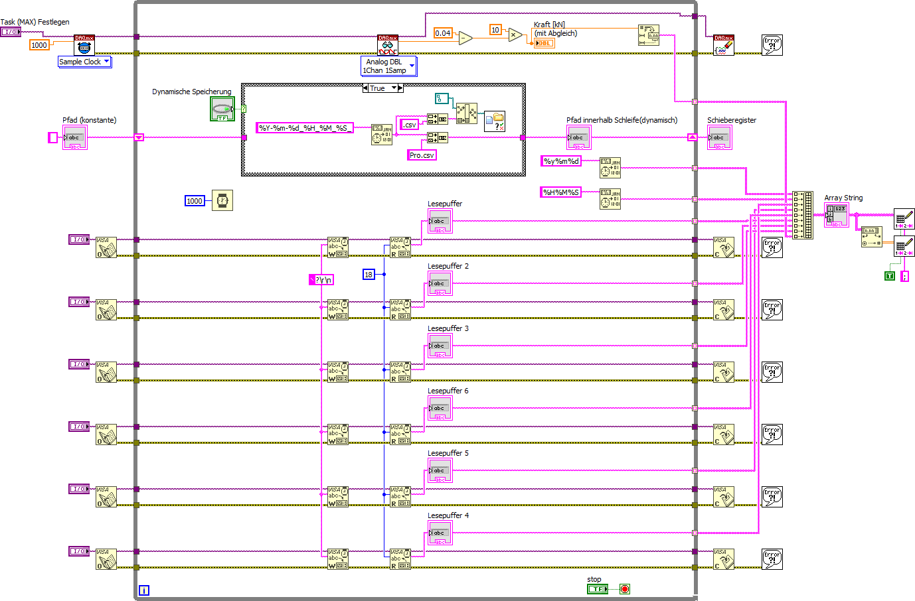Select the Lesepuffer 4 indicator terminal
This screenshot has height=601, width=915.
point(440,533)
